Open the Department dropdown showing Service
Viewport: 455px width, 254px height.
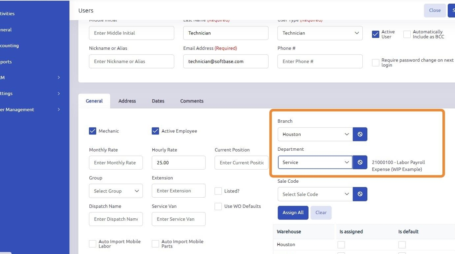tap(315, 162)
